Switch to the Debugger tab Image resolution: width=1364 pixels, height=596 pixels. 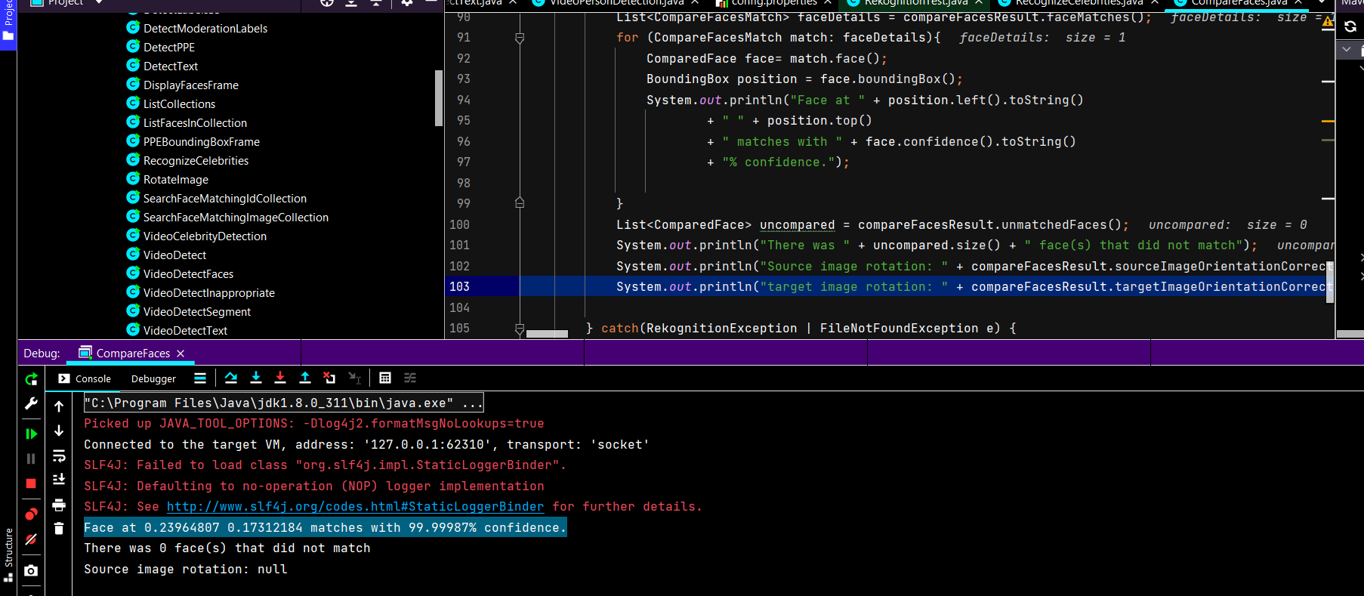[x=153, y=378]
